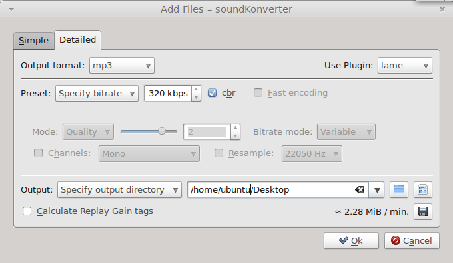Screen dimensions: 453x263
Task: Expand the Specify output directory dropdown
Action: (119, 189)
